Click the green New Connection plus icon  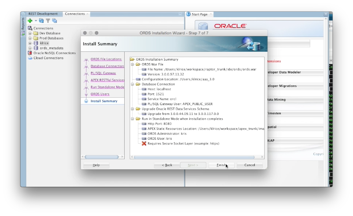pyautogui.click(x=30, y=21)
